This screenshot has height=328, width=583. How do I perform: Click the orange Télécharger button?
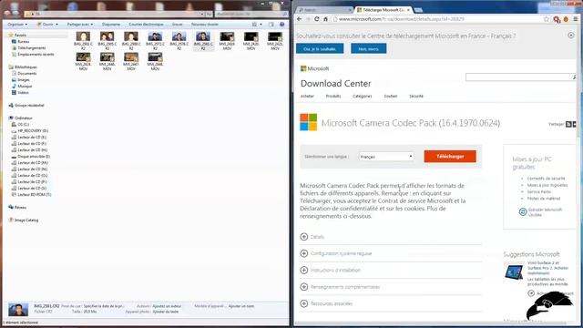(450, 157)
